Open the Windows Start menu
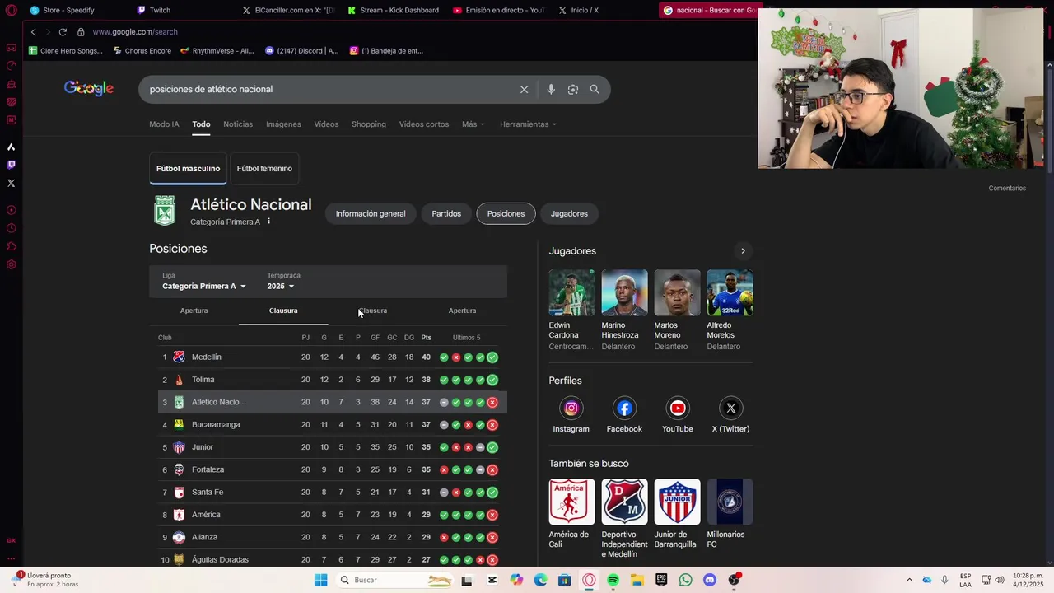The image size is (1054, 593). [x=320, y=580]
